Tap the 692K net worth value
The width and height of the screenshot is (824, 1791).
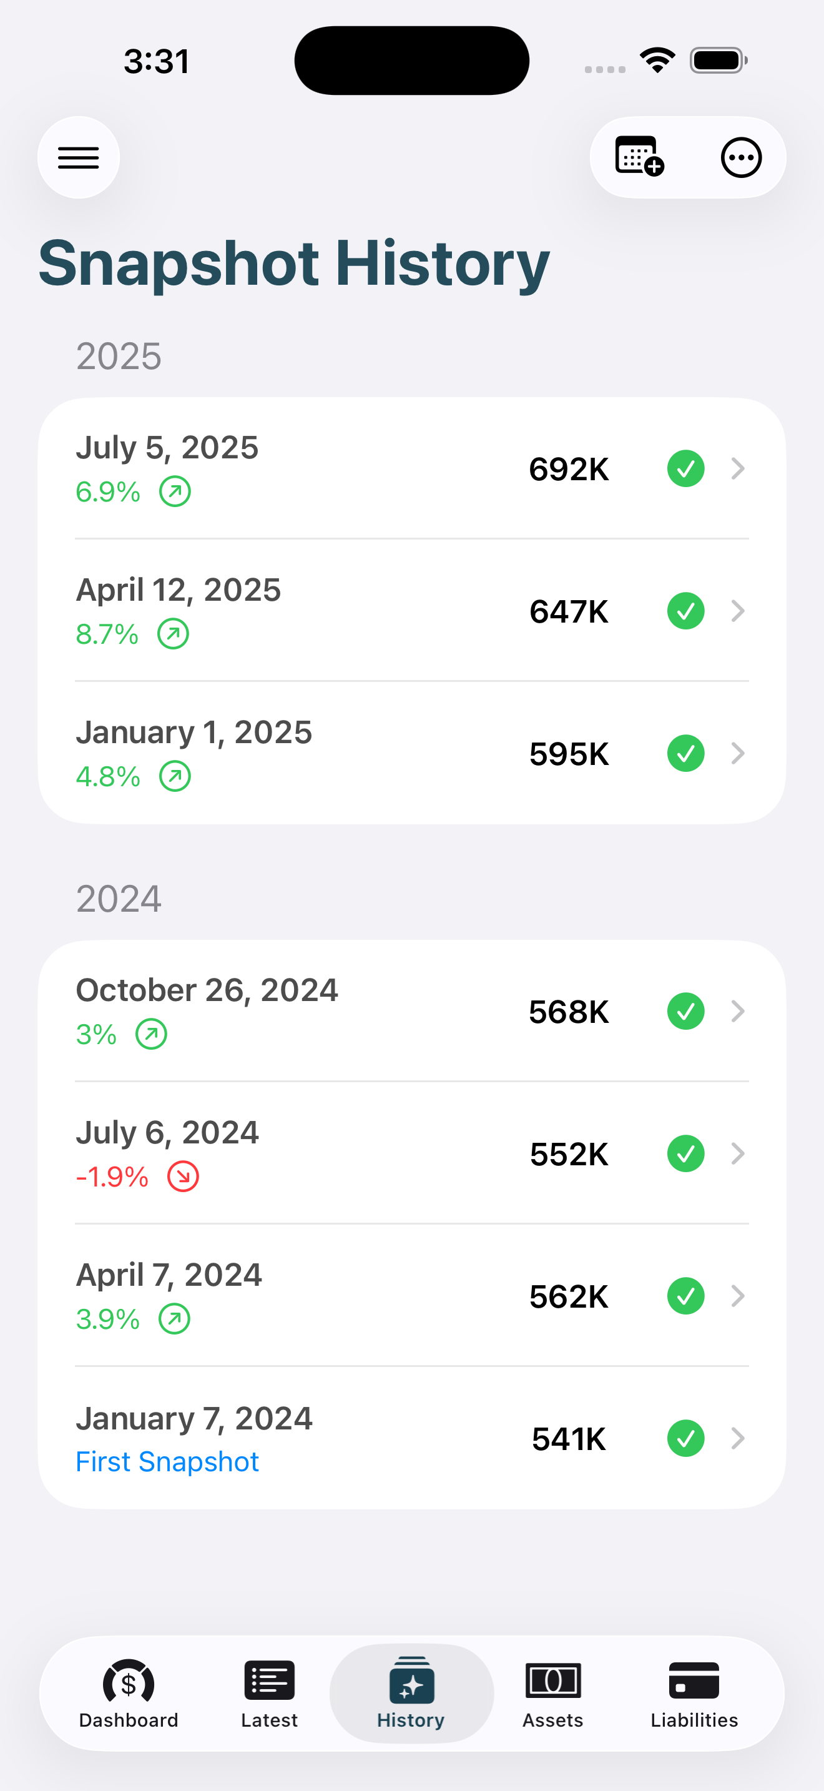[x=568, y=470]
